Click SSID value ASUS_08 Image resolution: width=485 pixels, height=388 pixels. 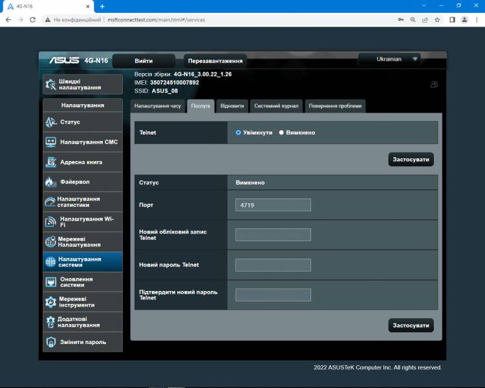(x=164, y=91)
